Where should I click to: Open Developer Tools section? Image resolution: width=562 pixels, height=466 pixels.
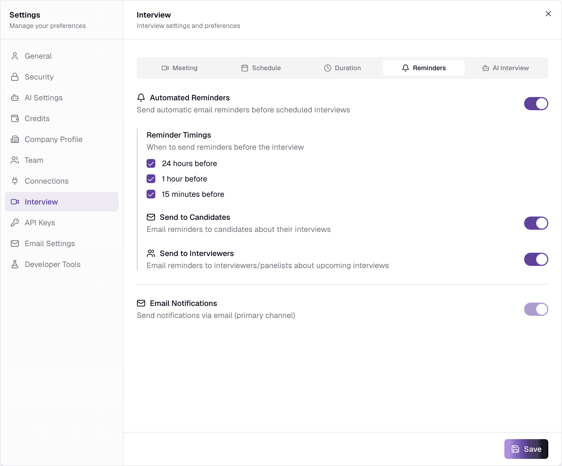62,264
